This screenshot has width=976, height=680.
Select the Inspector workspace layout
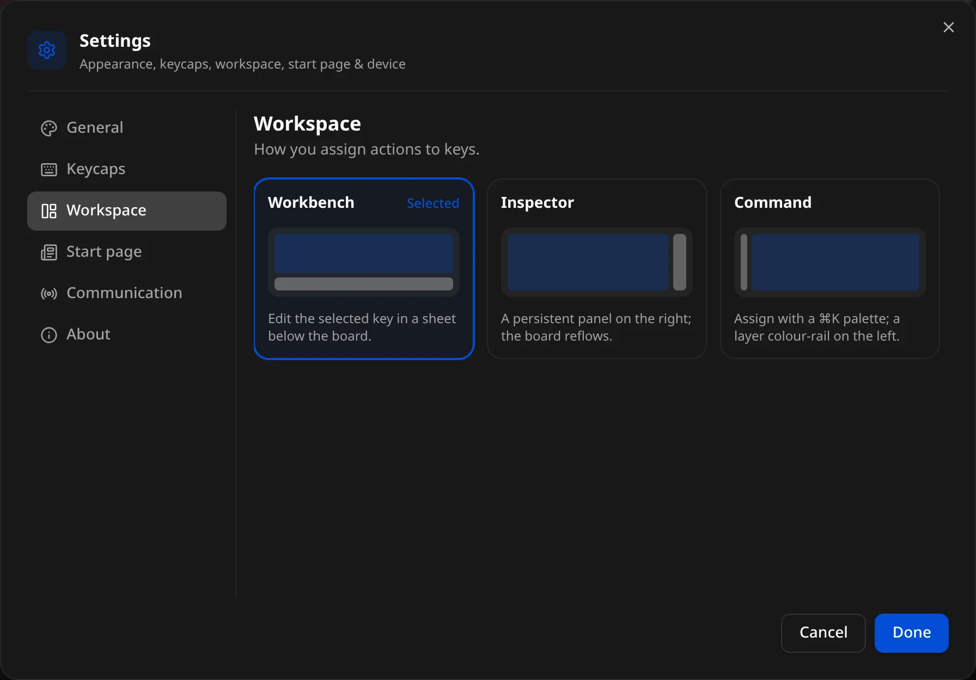pos(597,269)
